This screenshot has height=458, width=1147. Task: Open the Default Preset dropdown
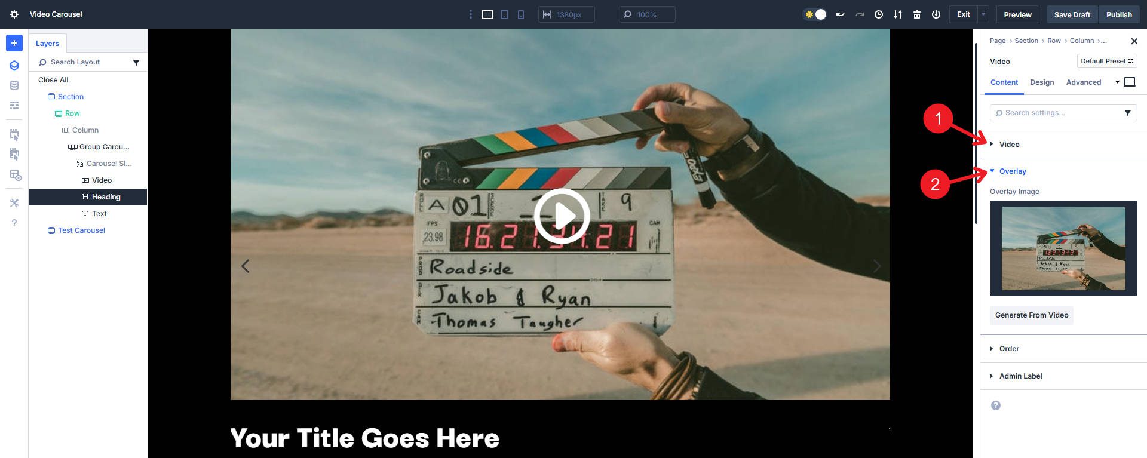[1106, 61]
